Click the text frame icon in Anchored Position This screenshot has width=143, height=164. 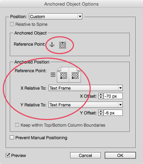(x=53, y=75)
